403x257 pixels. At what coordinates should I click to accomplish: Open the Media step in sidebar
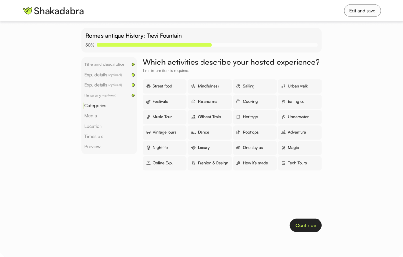coord(91,116)
